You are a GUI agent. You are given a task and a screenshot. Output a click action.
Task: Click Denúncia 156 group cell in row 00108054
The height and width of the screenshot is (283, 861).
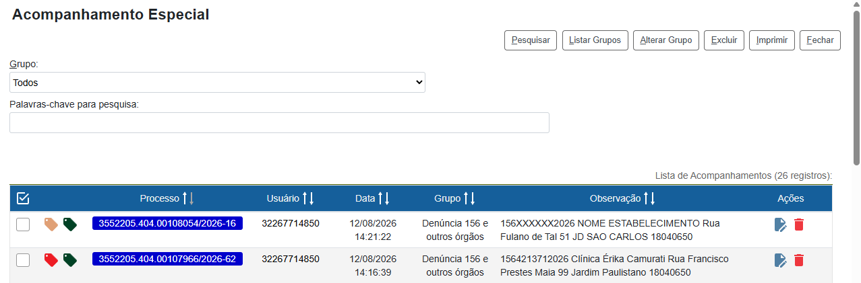pos(455,230)
